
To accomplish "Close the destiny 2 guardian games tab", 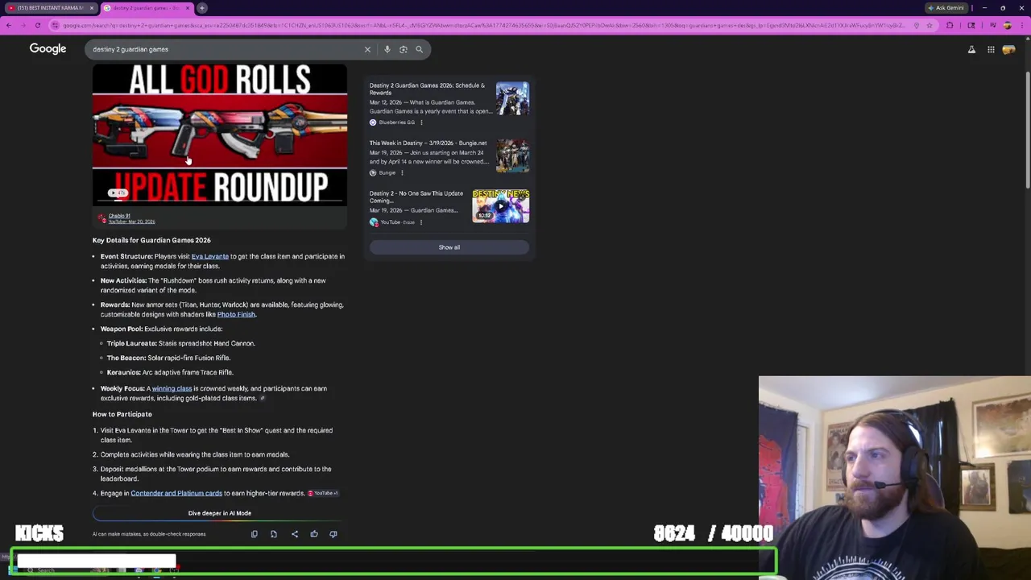I will coord(188,8).
